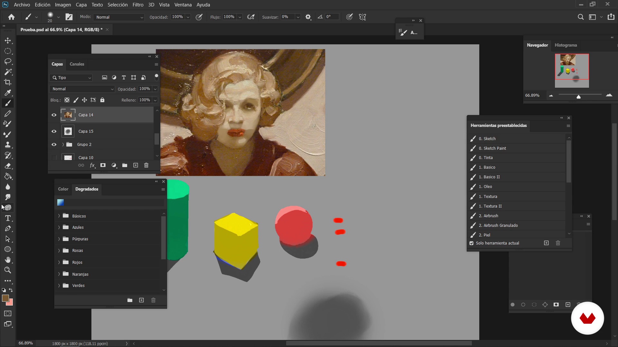Open Opacidad dropdown in options bar

(x=188, y=17)
